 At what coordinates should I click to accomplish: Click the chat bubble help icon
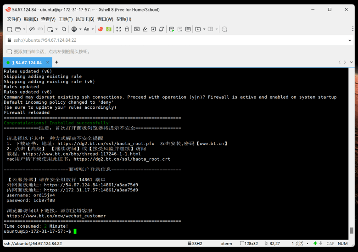tap(224, 29)
